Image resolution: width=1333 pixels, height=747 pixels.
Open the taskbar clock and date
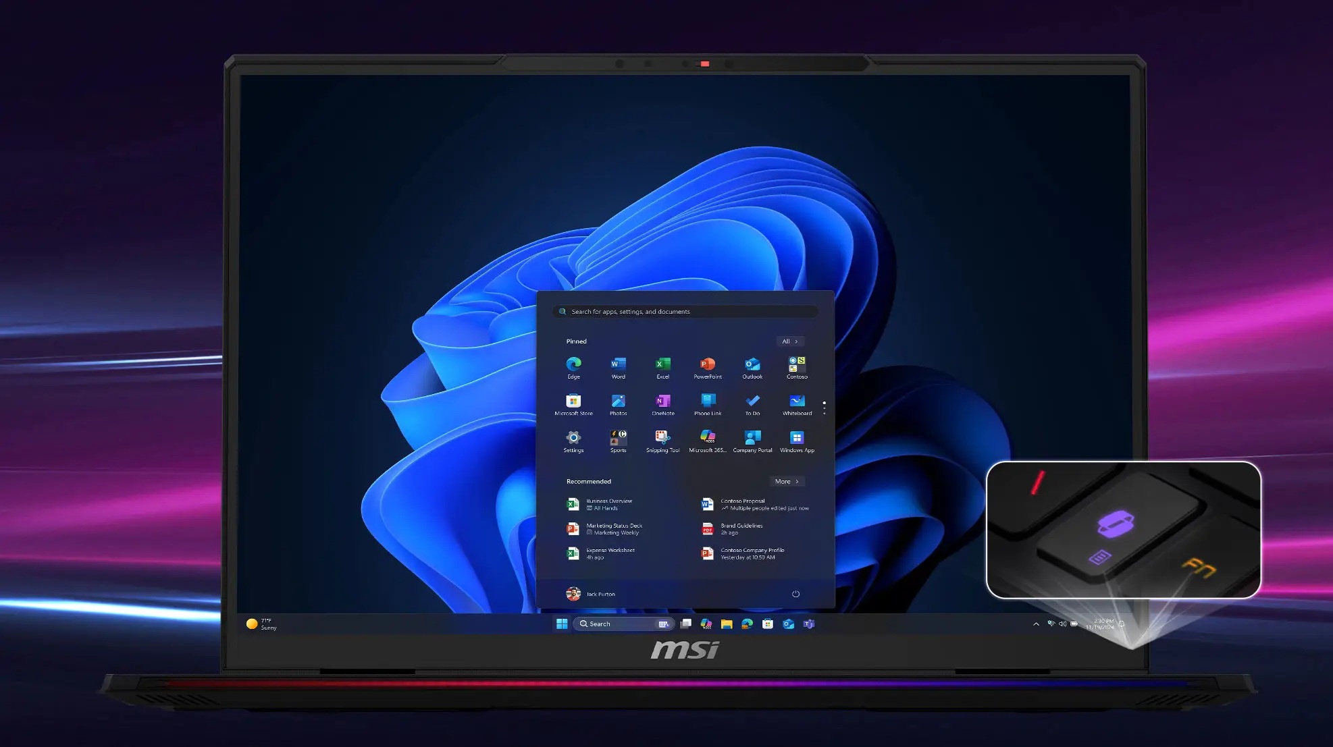click(1100, 624)
